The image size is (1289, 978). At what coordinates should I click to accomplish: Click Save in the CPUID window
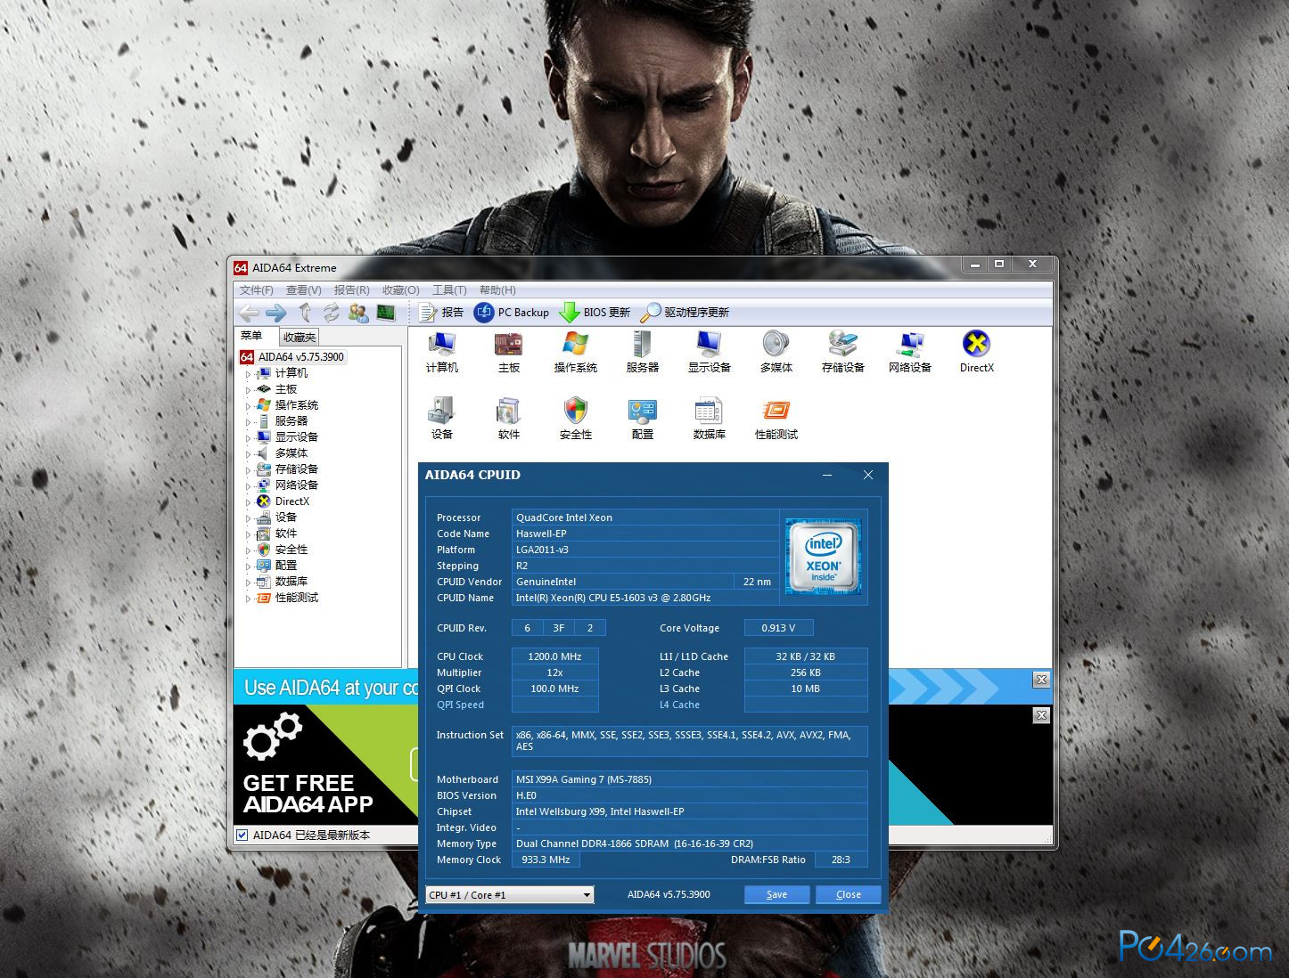[x=776, y=894]
